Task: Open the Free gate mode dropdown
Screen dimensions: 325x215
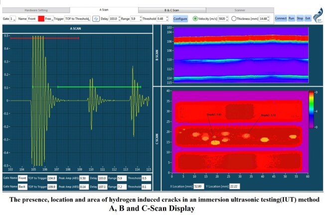Action: tap(49, 18)
